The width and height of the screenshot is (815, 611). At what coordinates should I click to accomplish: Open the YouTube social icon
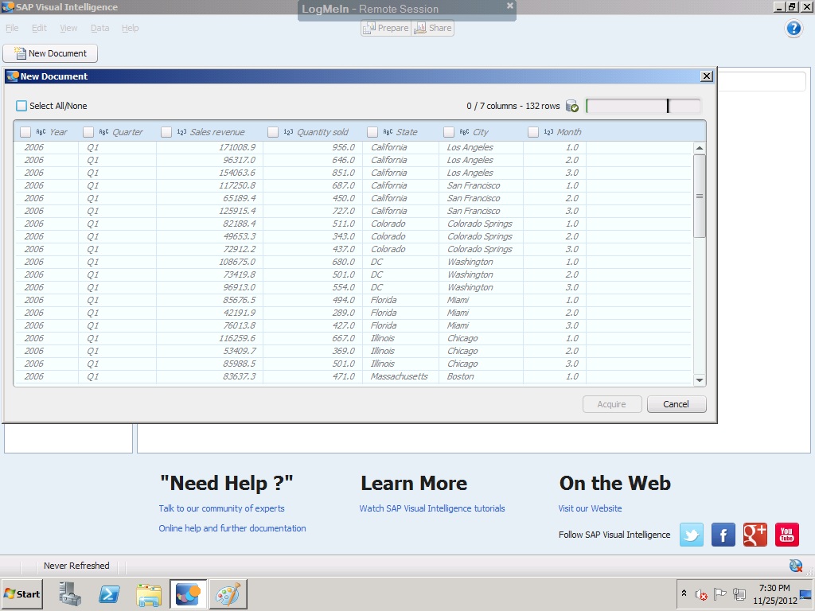pos(786,535)
